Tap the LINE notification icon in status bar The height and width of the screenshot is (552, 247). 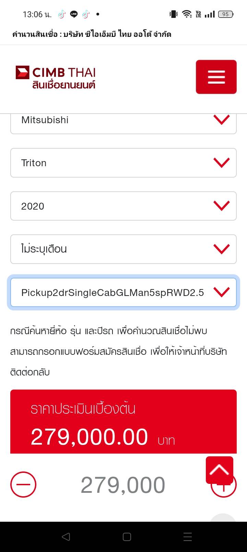pos(74,14)
